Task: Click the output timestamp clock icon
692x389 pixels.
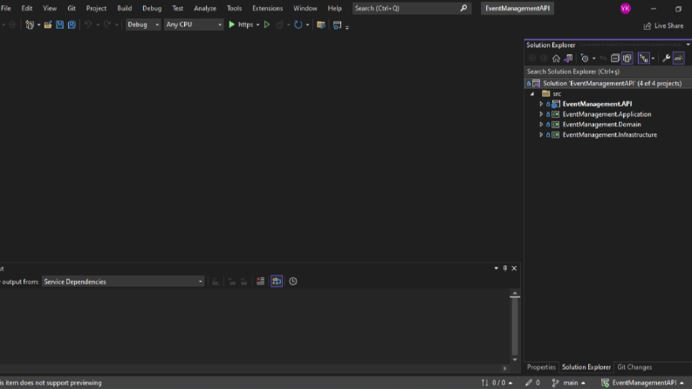Action: pos(293,282)
